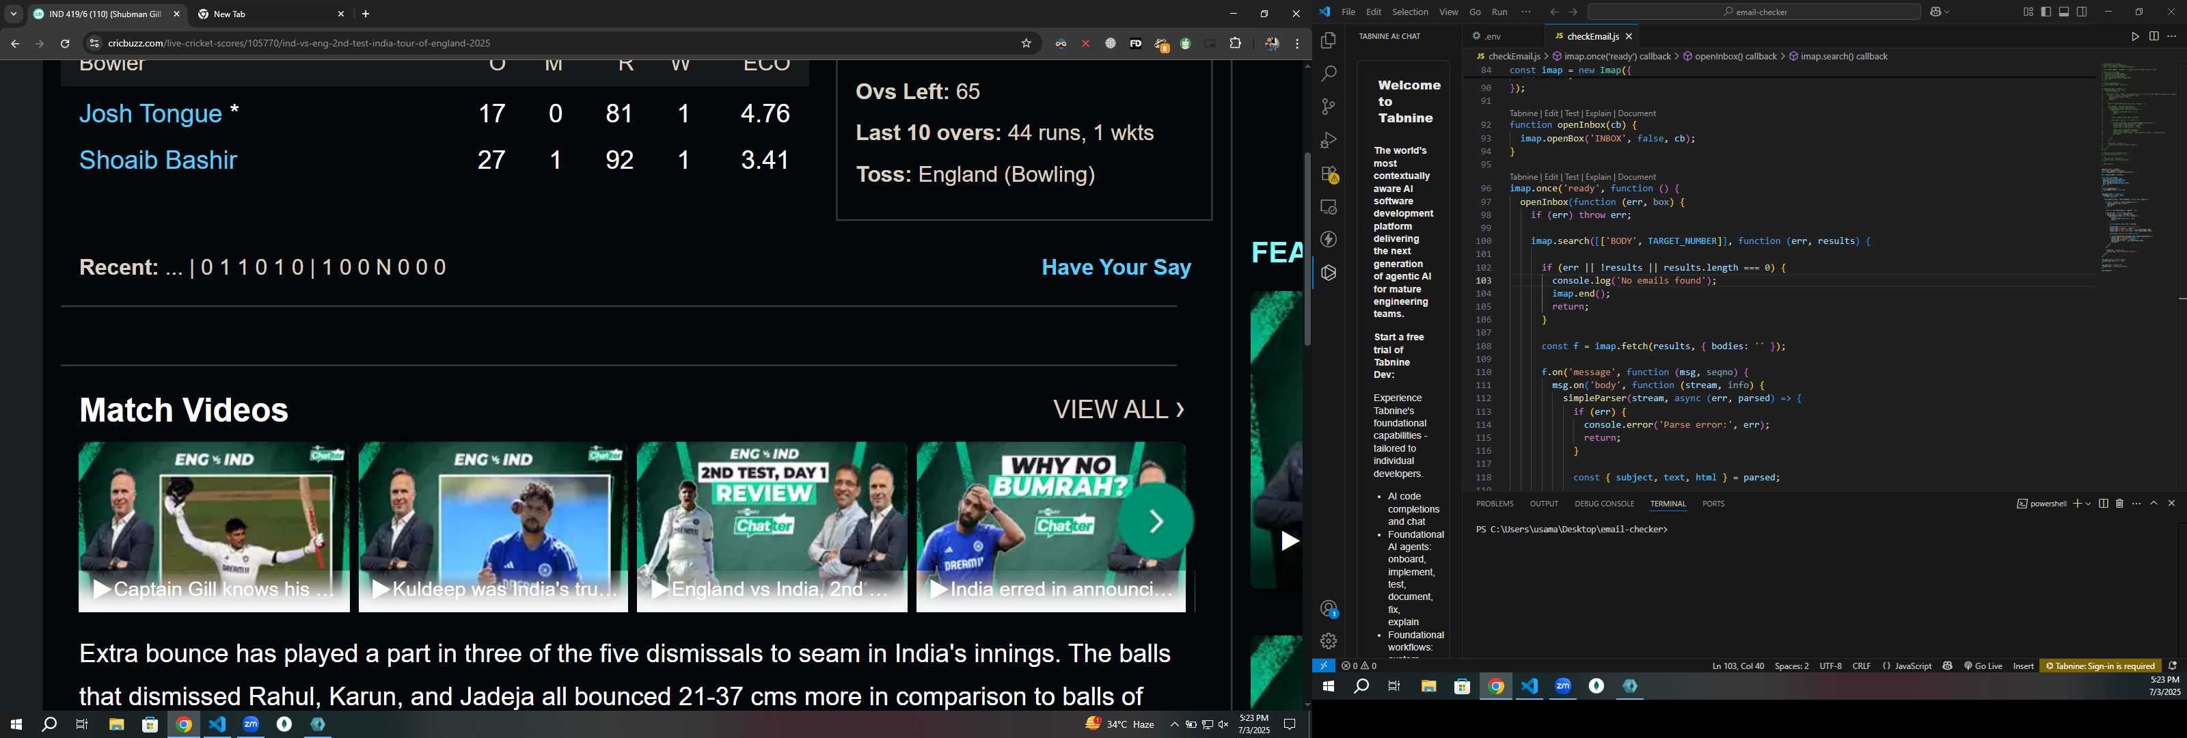The width and height of the screenshot is (2187, 738).
Task: Click Copilot status icon in status bar
Action: (x=1948, y=666)
